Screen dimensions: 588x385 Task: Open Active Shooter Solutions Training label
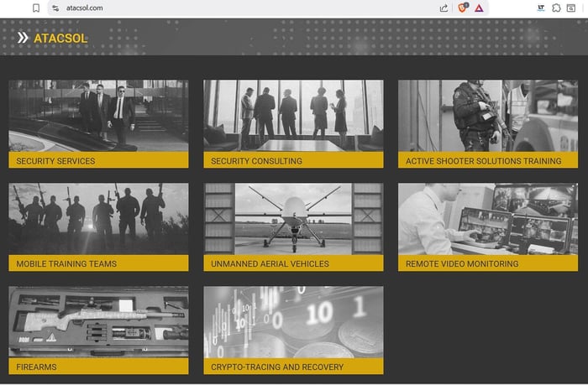coord(483,161)
